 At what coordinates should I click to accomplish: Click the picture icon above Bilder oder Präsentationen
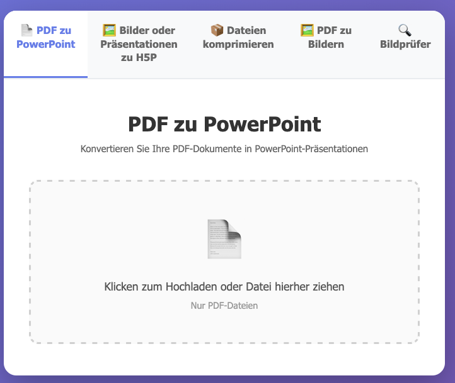[x=109, y=30]
